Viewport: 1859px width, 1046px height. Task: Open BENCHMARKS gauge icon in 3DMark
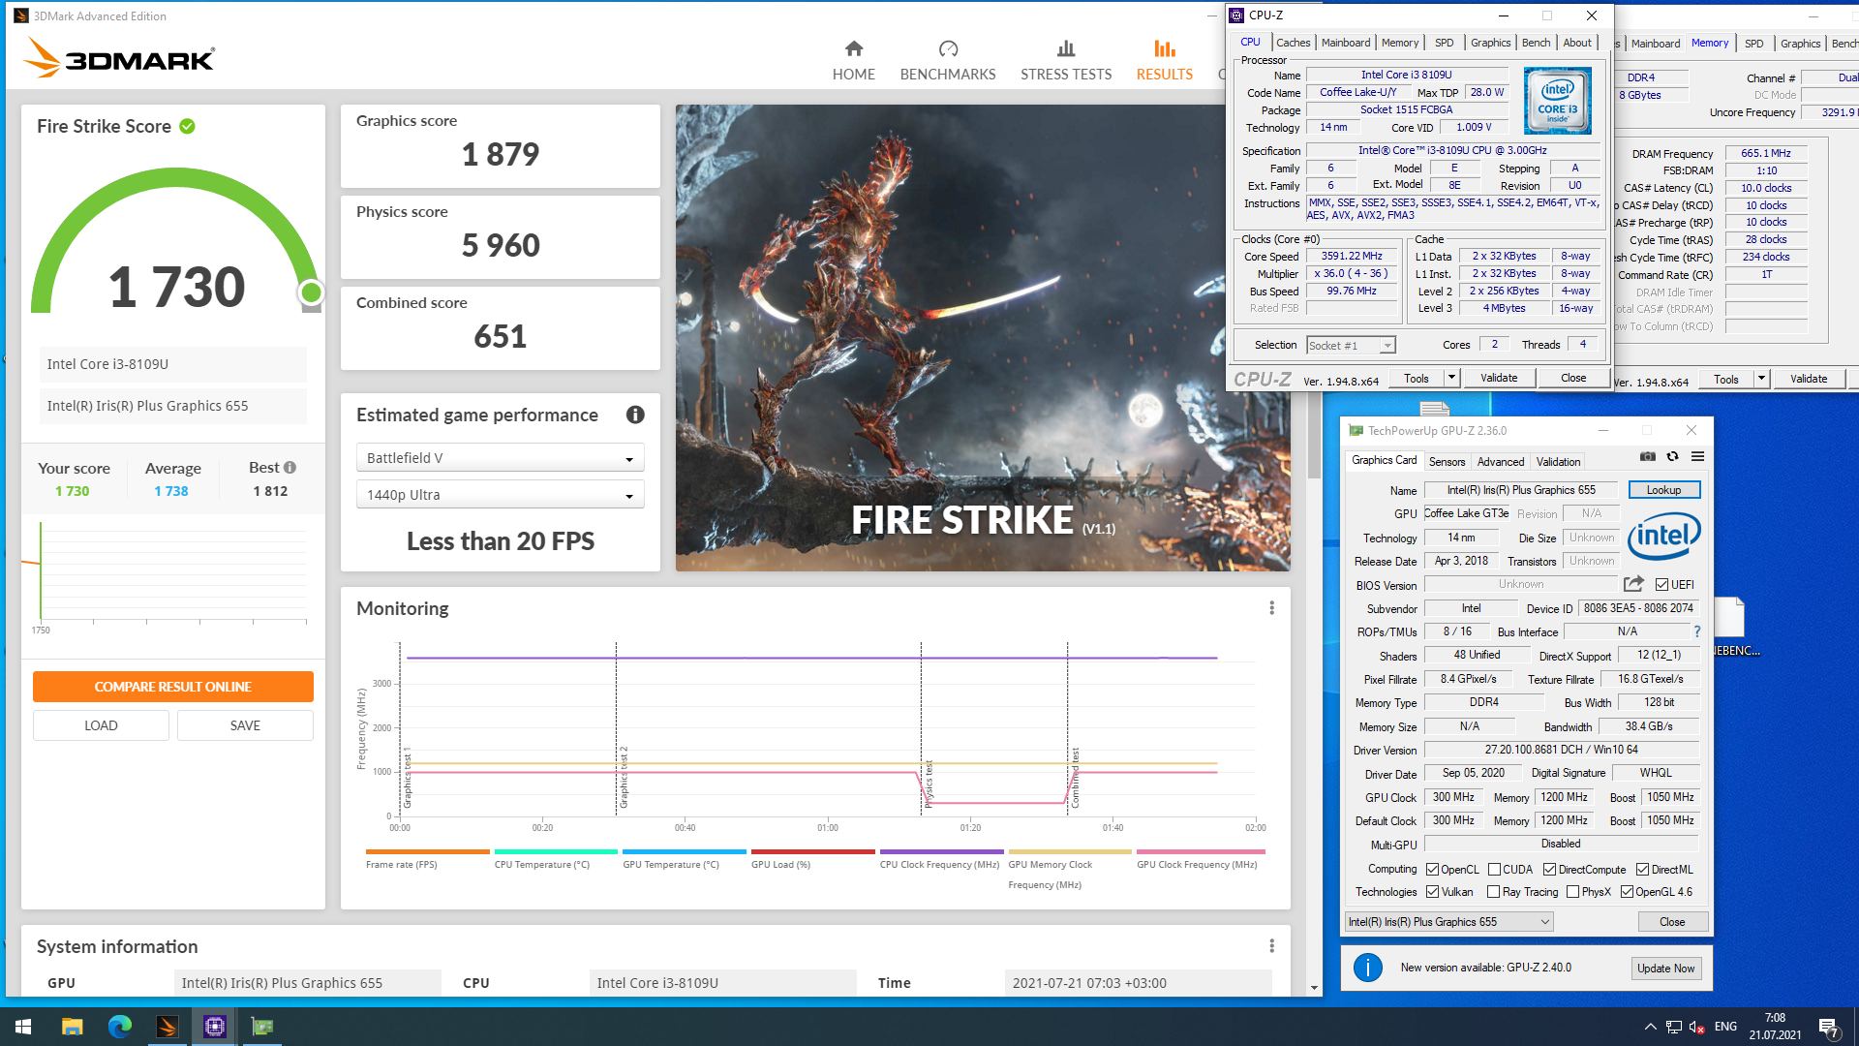pos(948,48)
